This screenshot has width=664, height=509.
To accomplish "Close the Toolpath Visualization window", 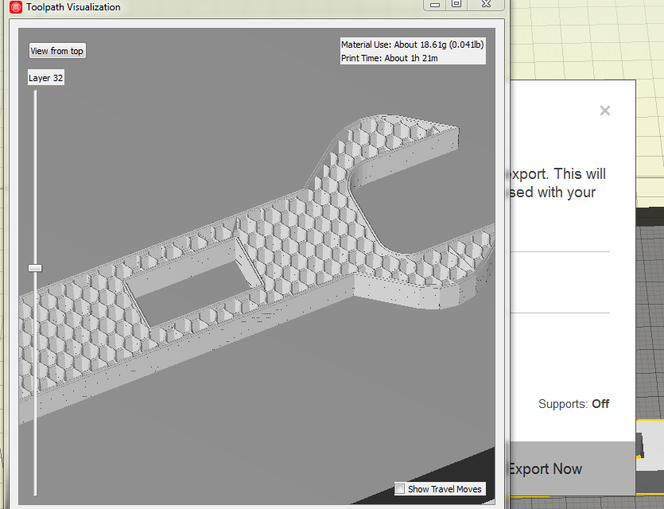I will coord(485,4).
